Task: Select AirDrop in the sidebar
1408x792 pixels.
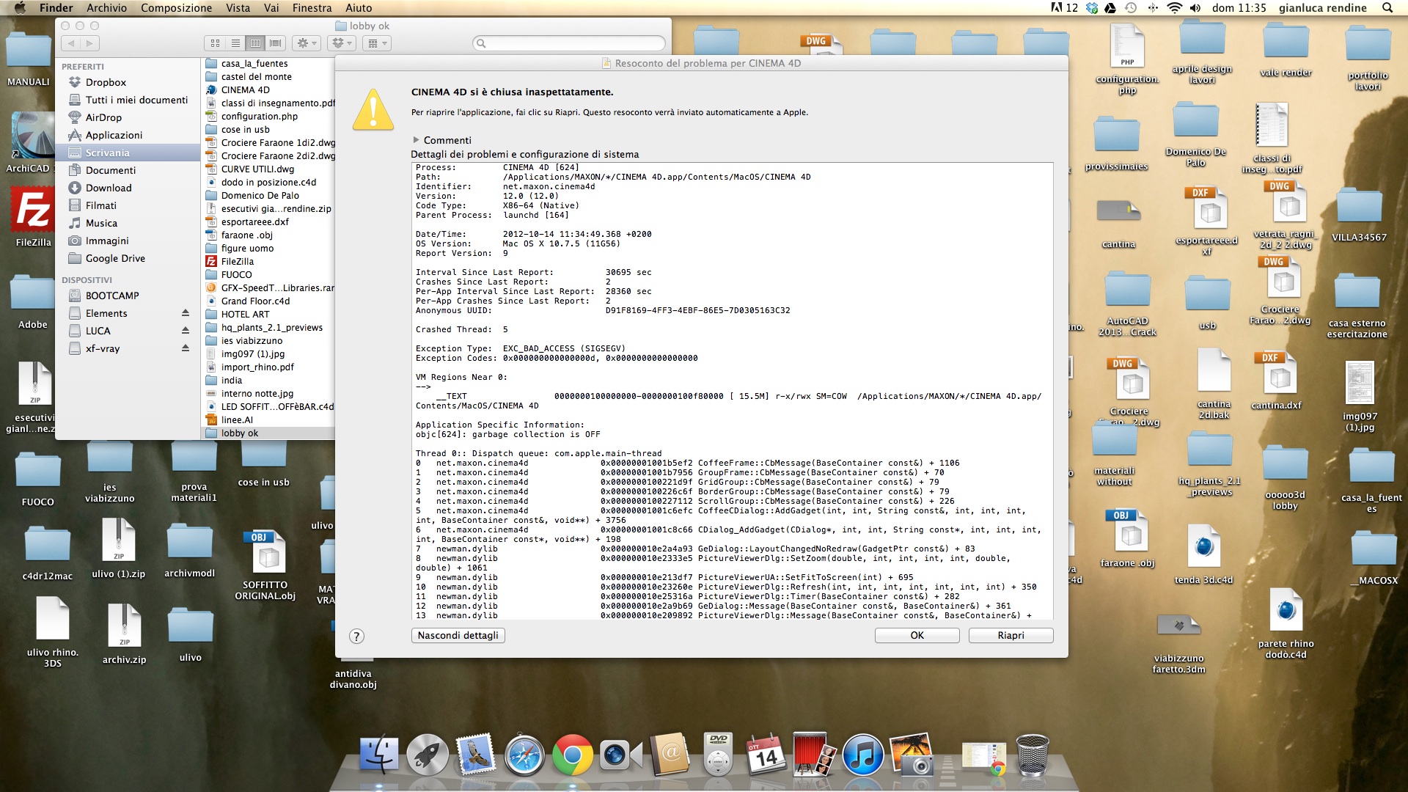Action: tap(103, 117)
